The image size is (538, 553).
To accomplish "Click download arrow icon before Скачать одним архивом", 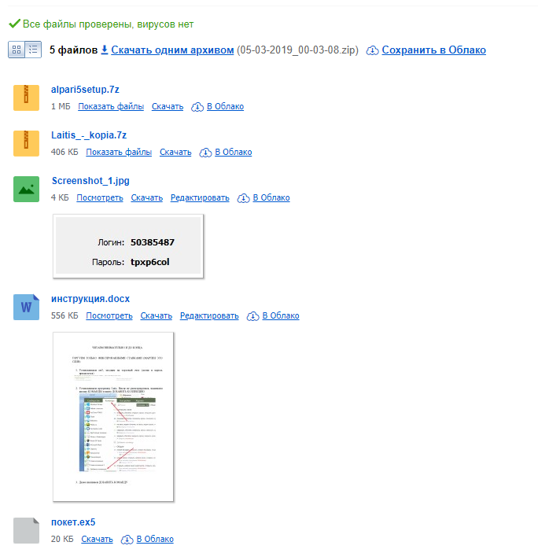I will (105, 50).
